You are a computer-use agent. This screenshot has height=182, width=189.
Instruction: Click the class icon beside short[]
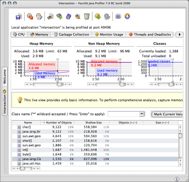point(19,141)
